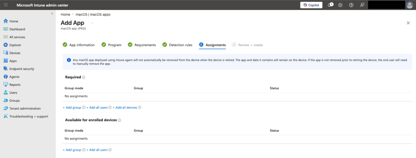Click info icon next to Add all devices
Screen dimensions: 416x158
click(x=139, y=108)
